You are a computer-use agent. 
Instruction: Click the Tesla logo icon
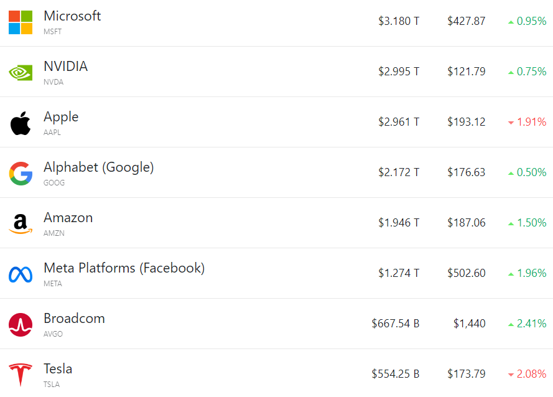[21, 375]
